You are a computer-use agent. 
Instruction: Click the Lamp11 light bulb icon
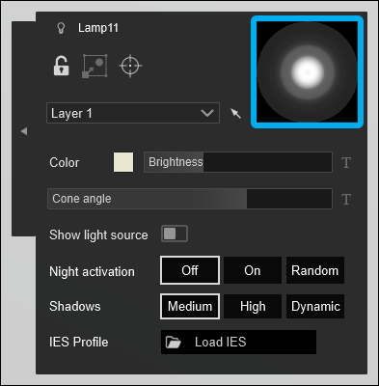point(61,28)
